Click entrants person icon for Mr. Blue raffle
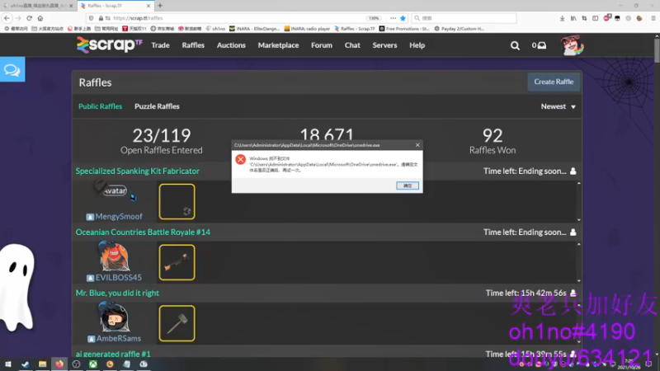Viewport: 660px width, 371px height. (573, 293)
